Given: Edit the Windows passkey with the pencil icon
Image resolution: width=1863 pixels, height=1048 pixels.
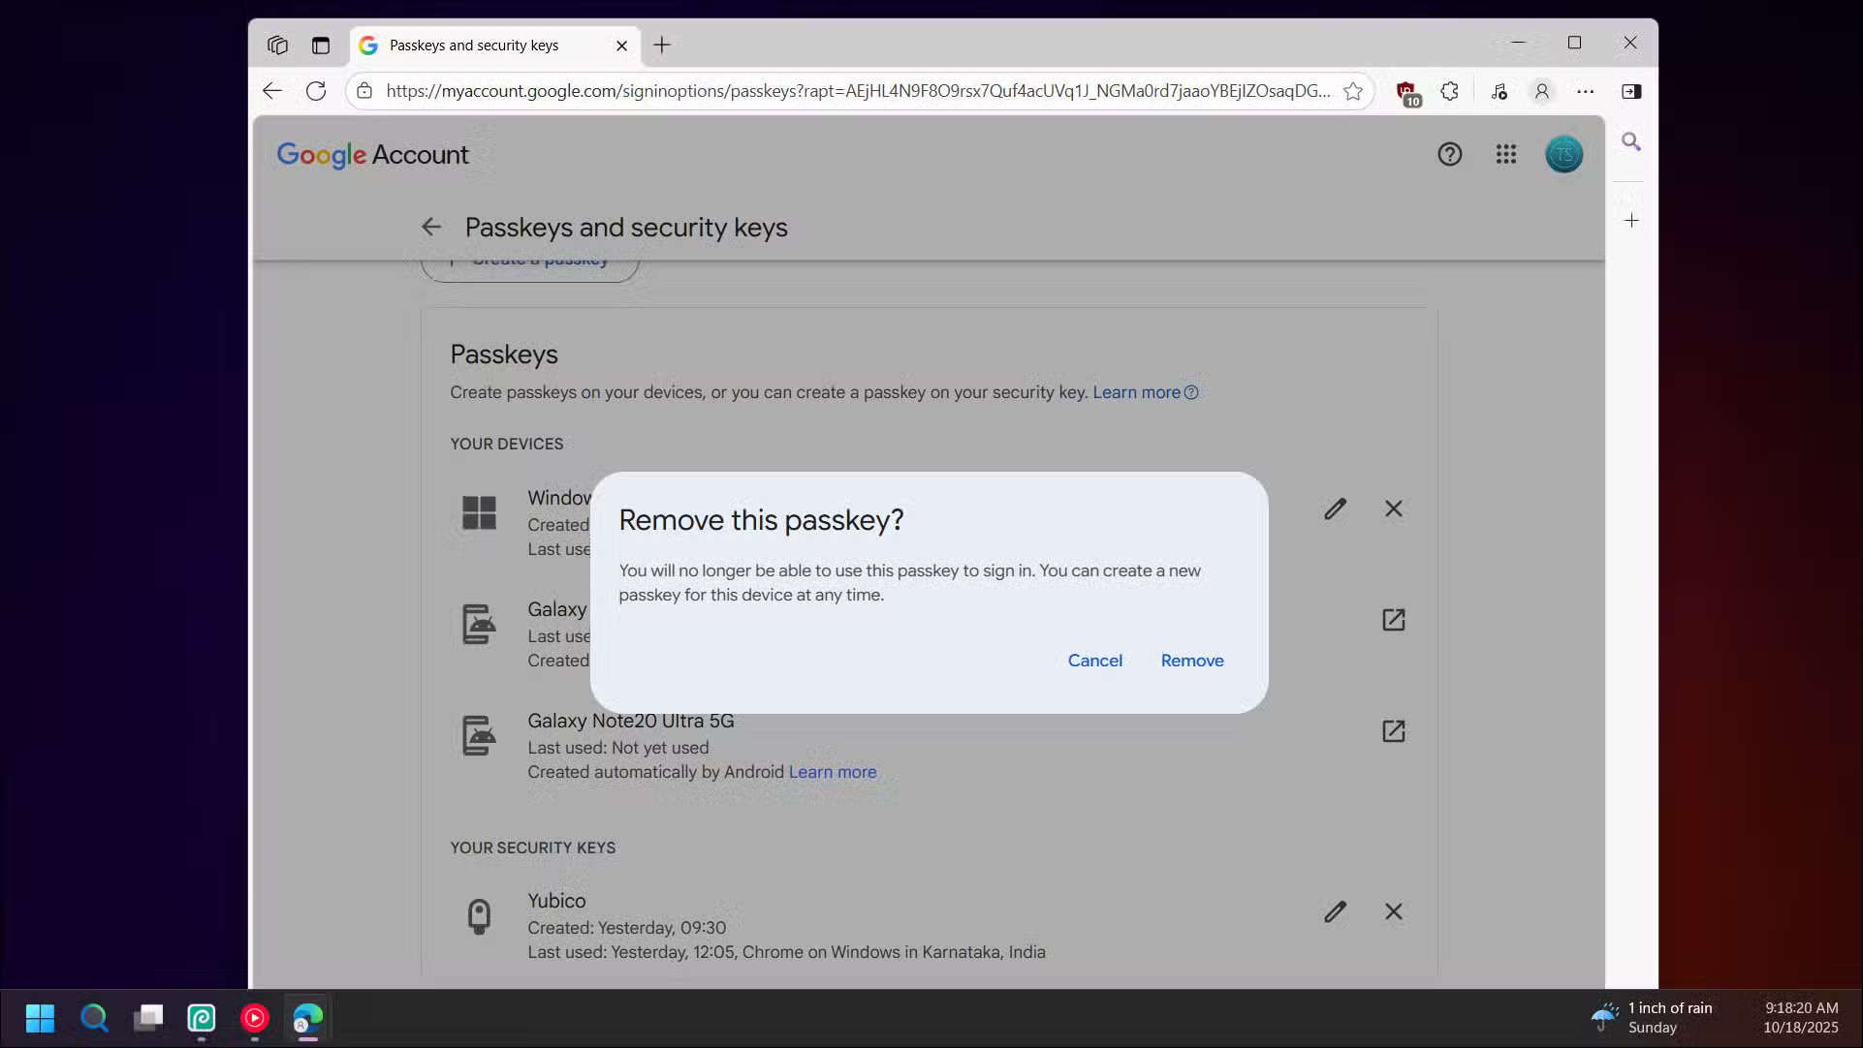Looking at the screenshot, I should click(x=1336, y=509).
